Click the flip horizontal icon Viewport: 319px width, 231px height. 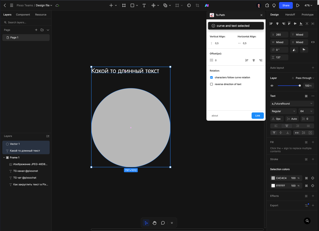(294, 50)
